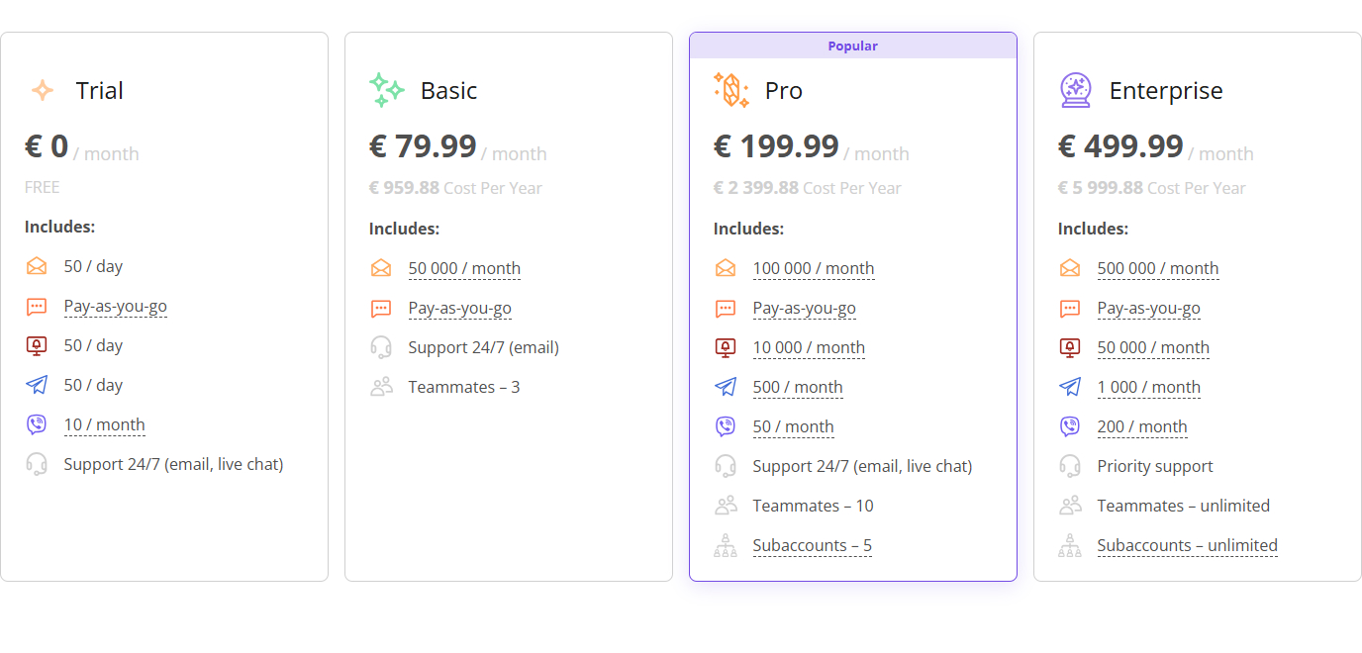1362x653 pixels.
Task: Click the Pro plan crystal icon
Action: pos(731,90)
